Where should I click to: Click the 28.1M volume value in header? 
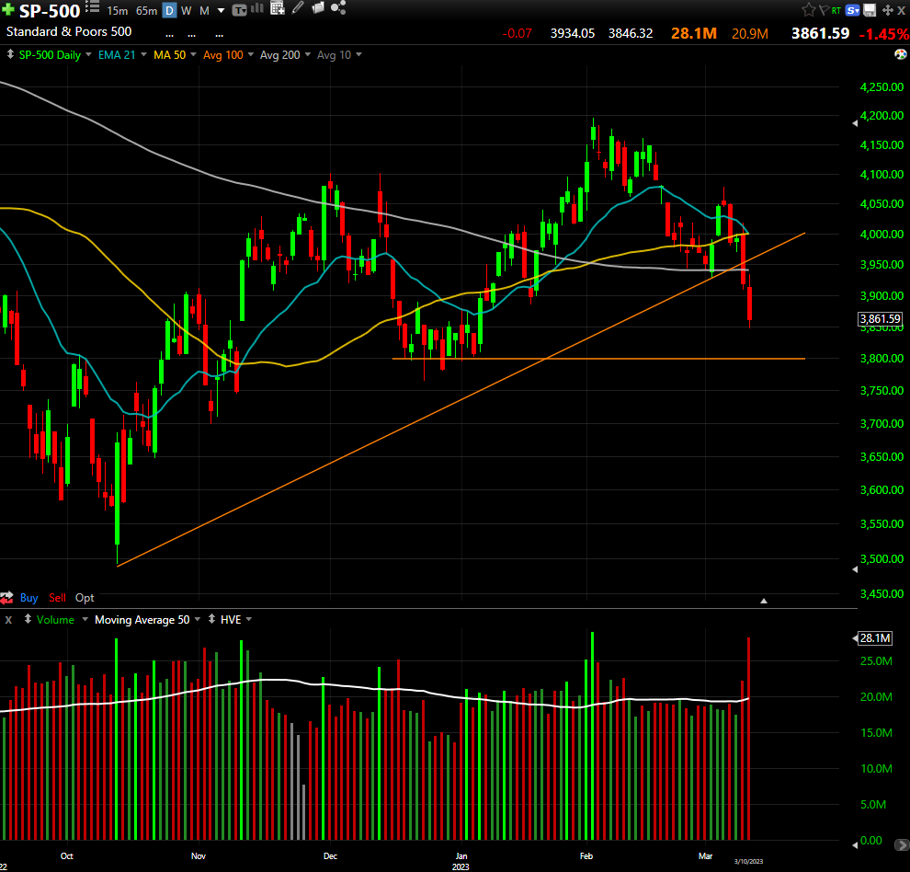[693, 33]
